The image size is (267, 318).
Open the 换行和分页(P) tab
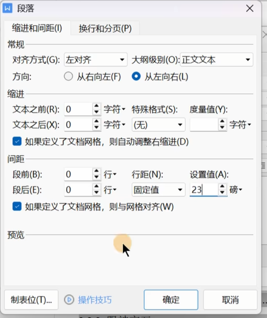pyautogui.click(x=105, y=28)
